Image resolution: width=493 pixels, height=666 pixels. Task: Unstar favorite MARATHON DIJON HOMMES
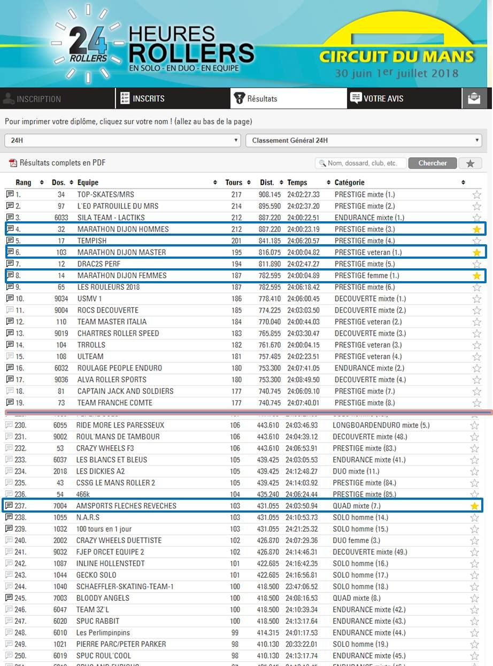[477, 229]
